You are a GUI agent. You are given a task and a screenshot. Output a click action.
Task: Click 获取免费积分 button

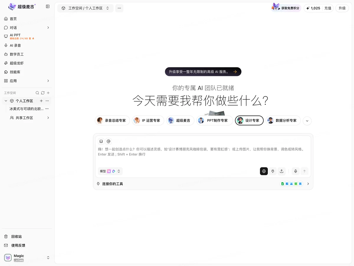[286, 8]
